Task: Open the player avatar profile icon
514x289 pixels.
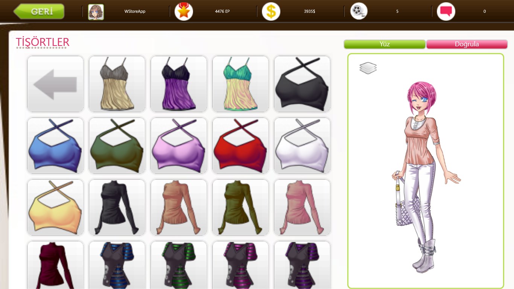Action: 96,12
